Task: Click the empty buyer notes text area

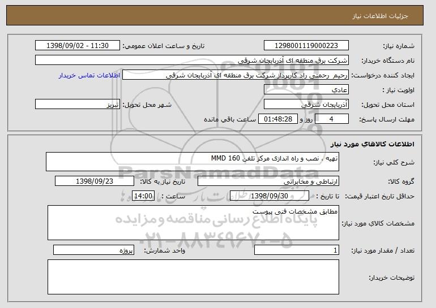Action: click(193, 277)
